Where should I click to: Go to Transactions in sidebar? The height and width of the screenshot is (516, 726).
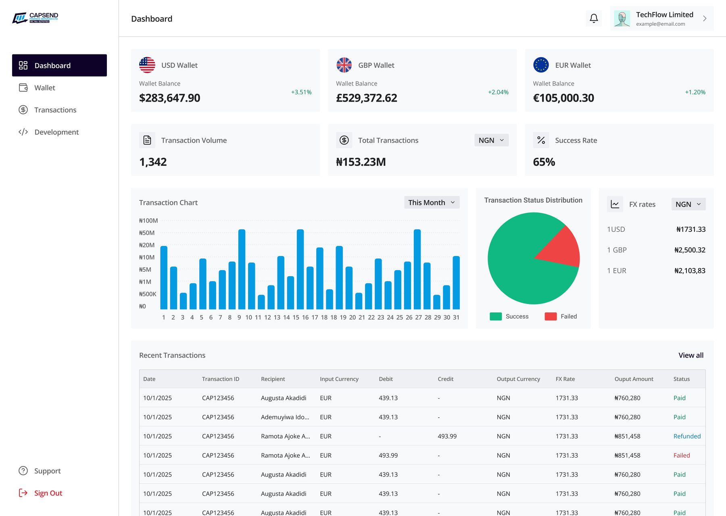pyautogui.click(x=59, y=110)
